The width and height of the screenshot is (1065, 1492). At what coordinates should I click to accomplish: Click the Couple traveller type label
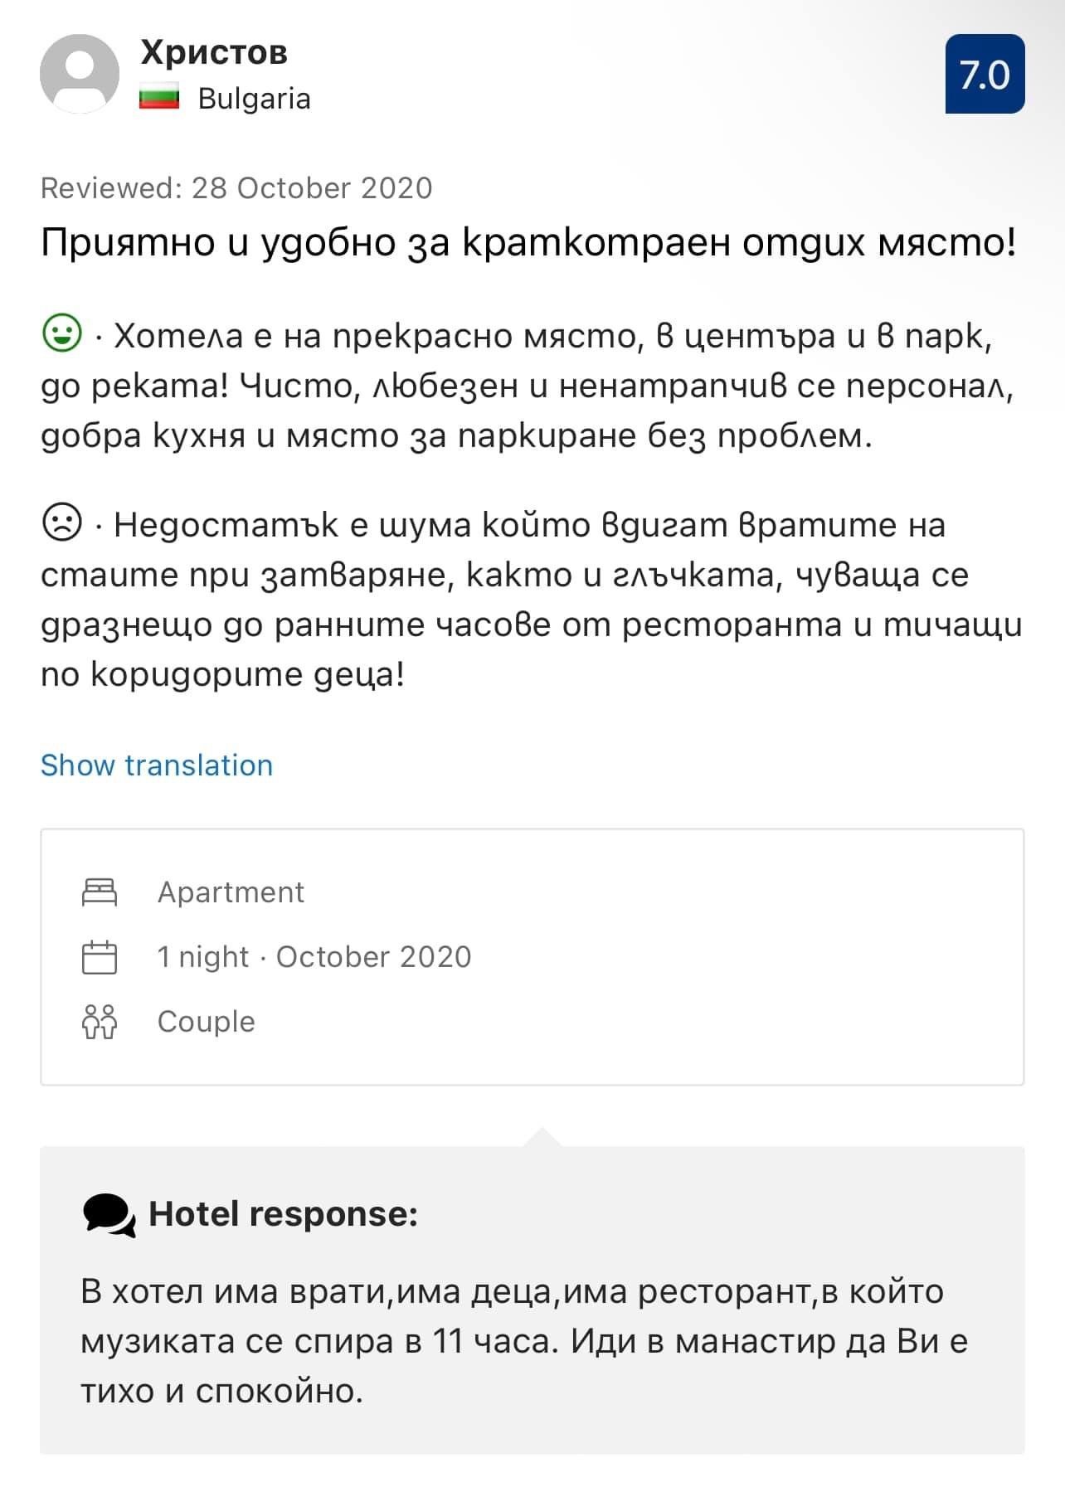(x=206, y=1022)
